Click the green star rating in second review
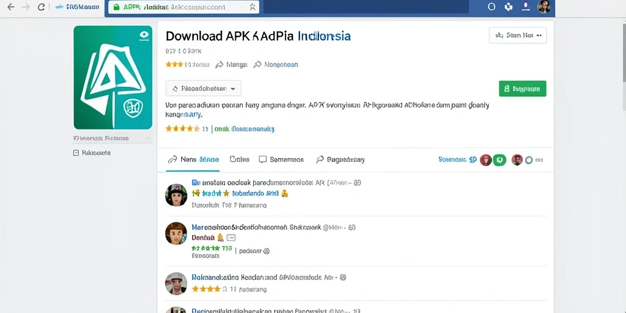626x313 pixels. tap(212, 248)
